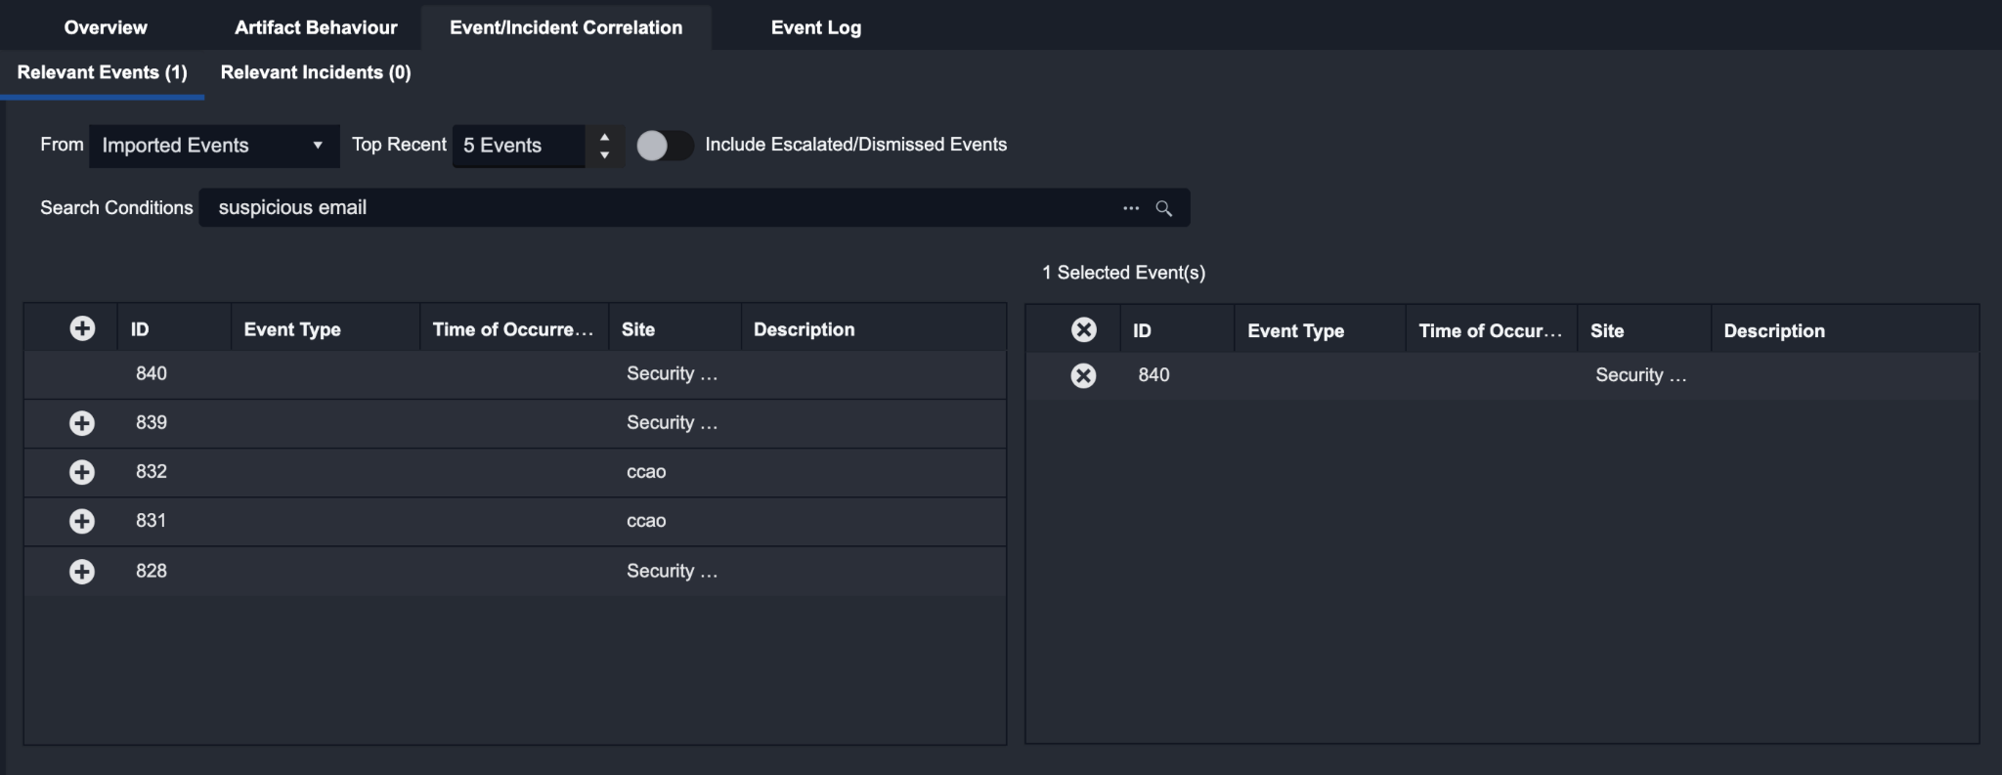The image size is (2002, 775).
Task: Add event 828 using plus icon
Action: 82,572
